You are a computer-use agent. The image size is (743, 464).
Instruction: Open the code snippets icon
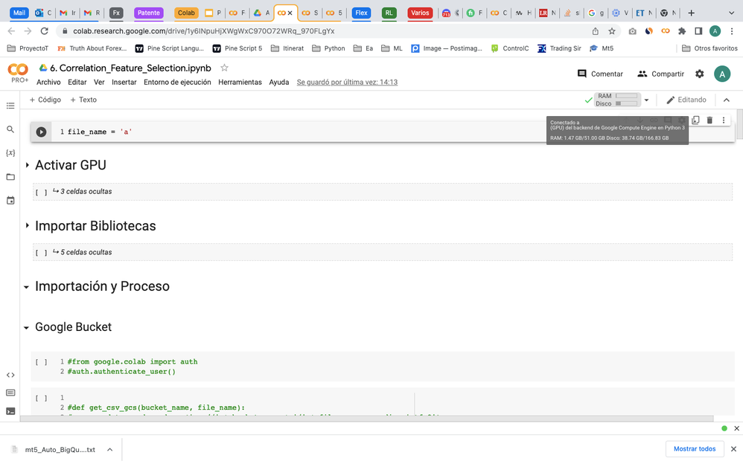(10, 375)
